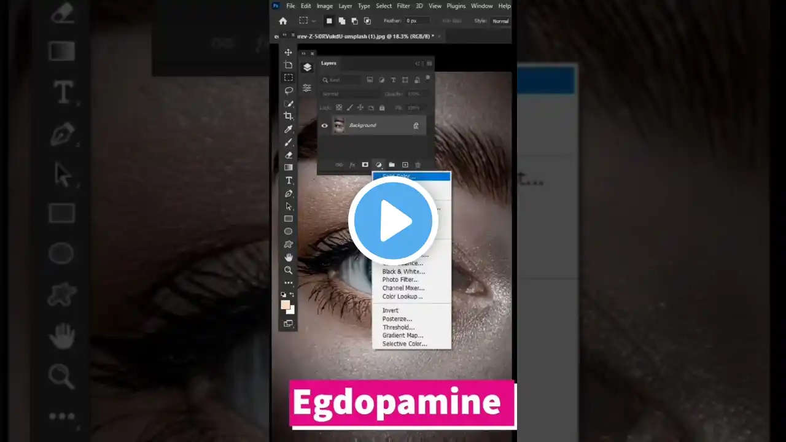
Task: Toggle lock all padlock in Lock row
Action: (382, 107)
